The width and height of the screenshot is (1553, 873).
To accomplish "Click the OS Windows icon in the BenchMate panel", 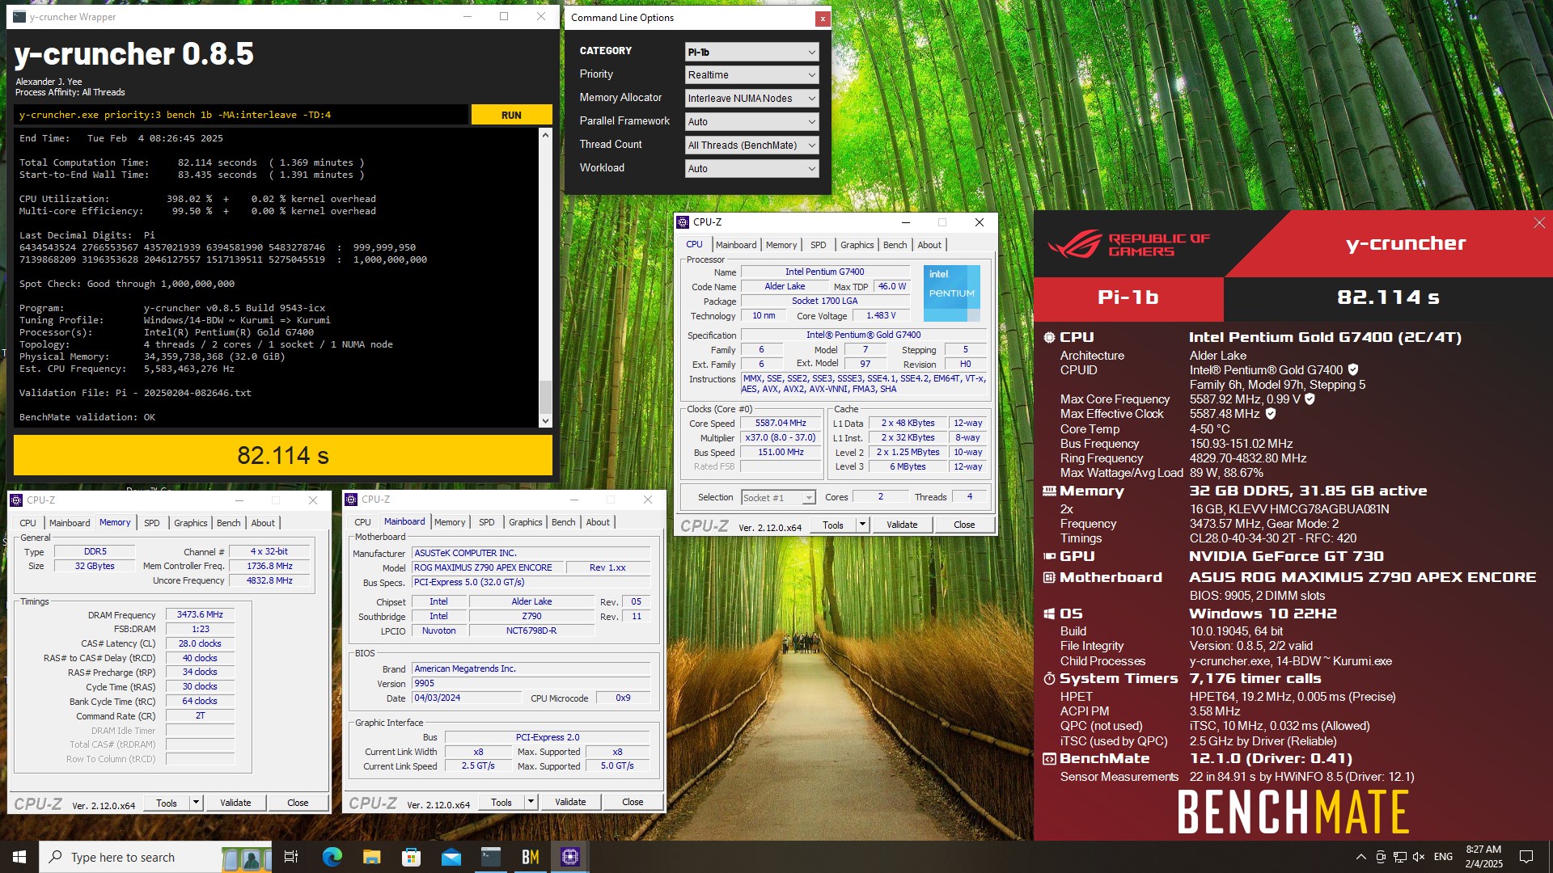I will click(x=1049, y=614).
